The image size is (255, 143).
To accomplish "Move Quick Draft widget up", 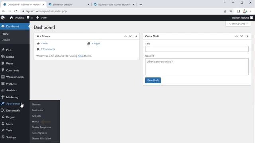I will [237, 36].
